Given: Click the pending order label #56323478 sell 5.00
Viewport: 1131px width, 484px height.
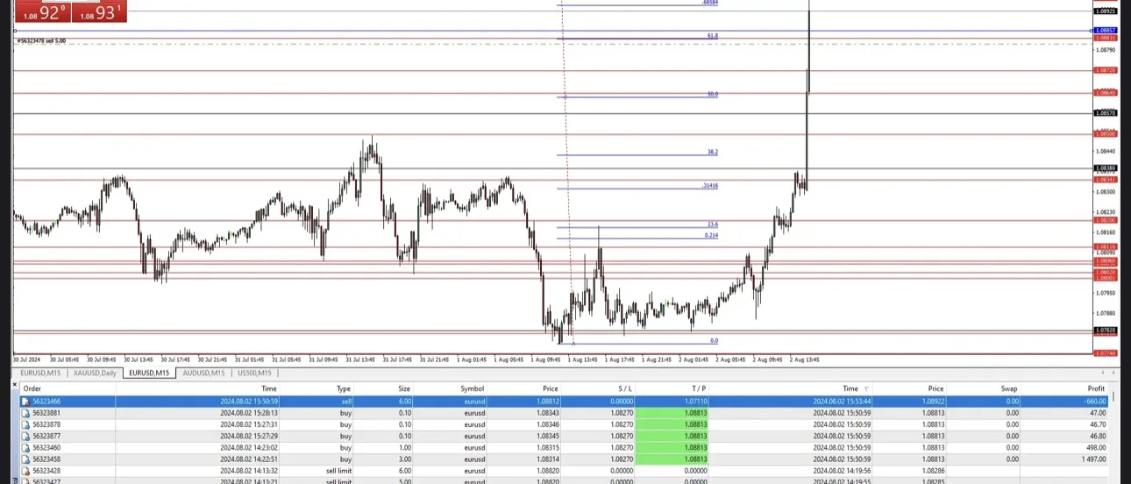Looking at the screenshot, I should click(x=40, y=40).
